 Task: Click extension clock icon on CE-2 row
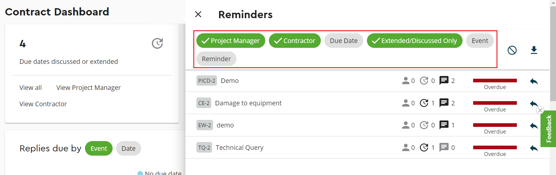424,103
